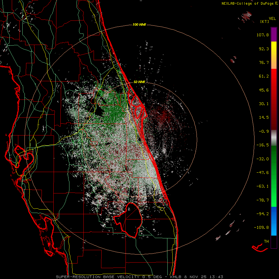
Task: Pick the purple segment of velocity color bar
Action: click(274, 34)
